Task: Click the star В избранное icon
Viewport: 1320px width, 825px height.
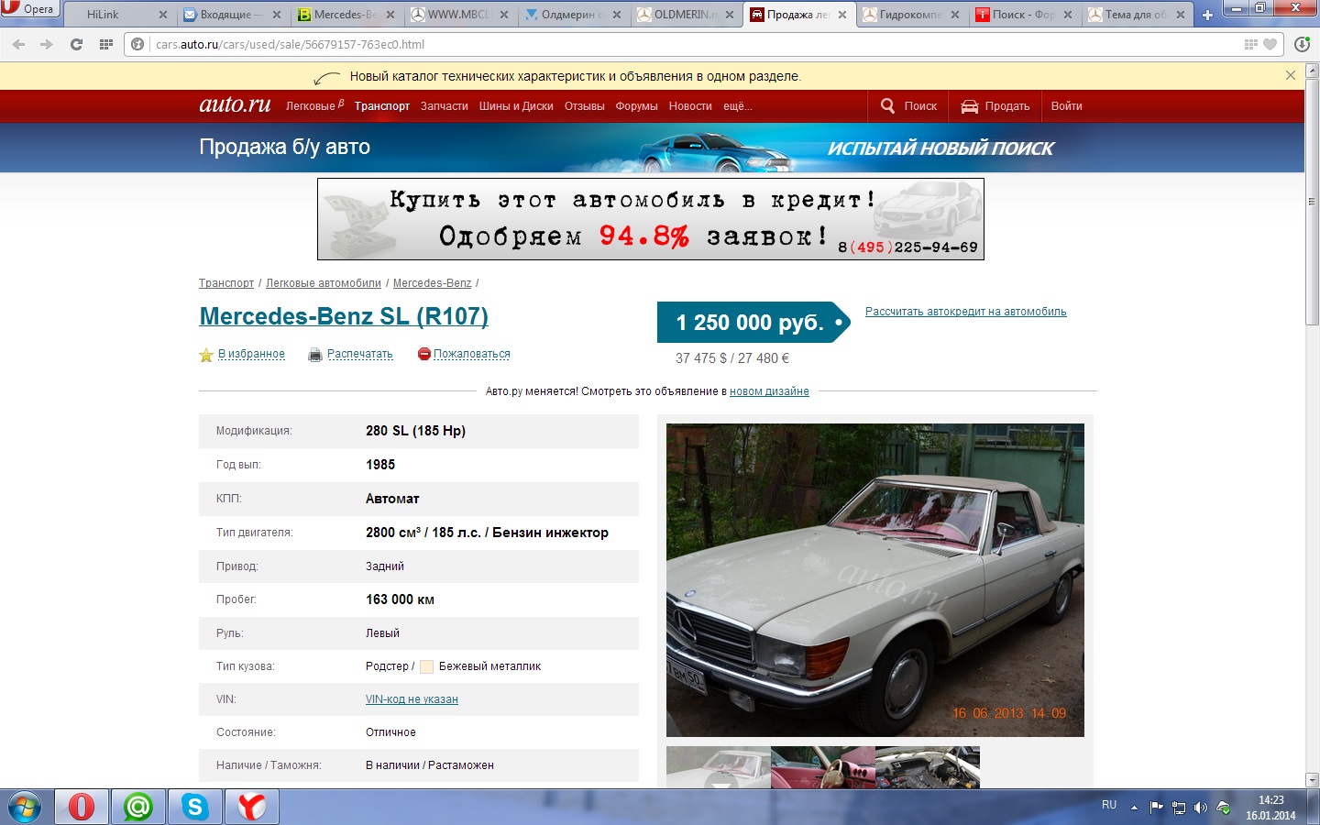Action: tap(206, 355)
